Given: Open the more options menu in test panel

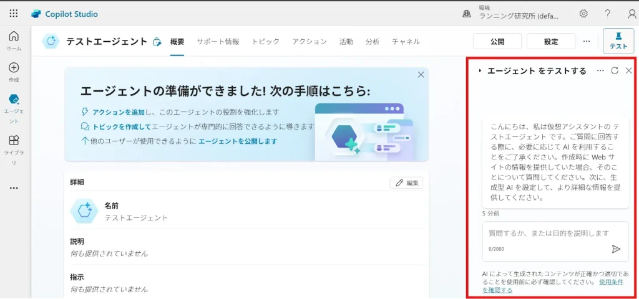Looking at the screenshot, I should coord(600,71).
